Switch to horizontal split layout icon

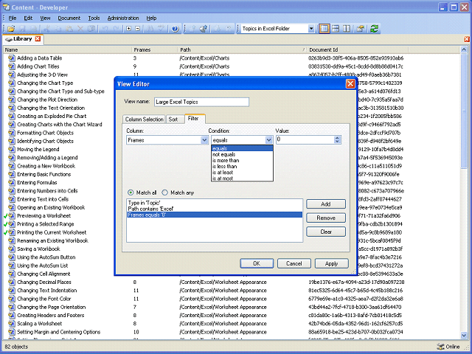click(336, 29)
